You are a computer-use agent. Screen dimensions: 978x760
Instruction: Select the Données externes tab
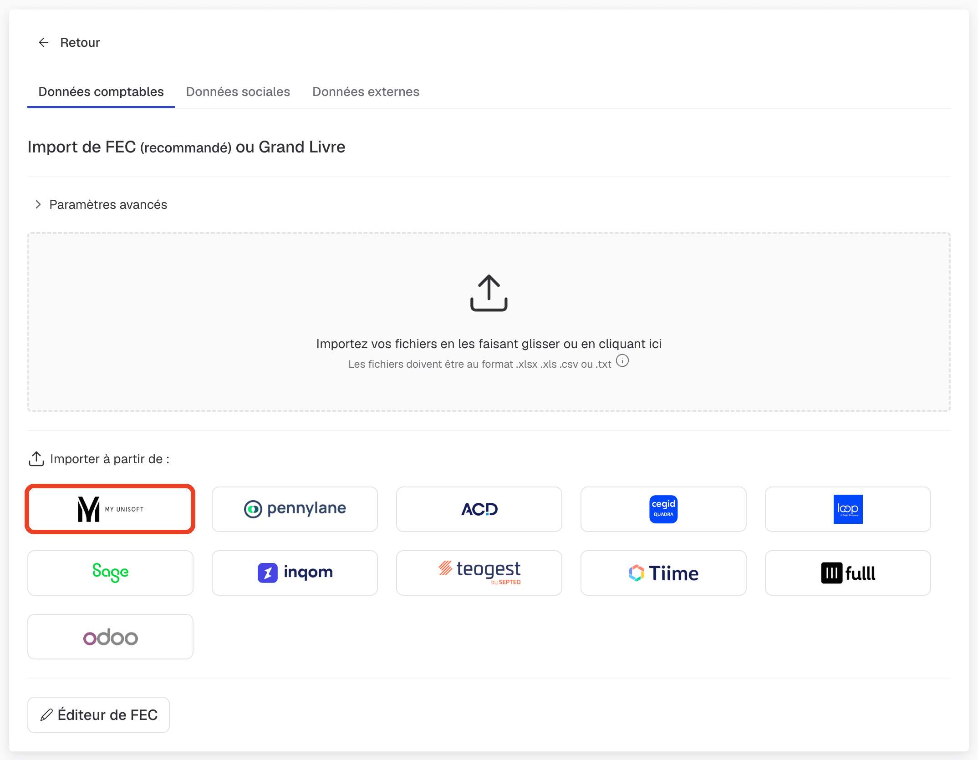click(366, 91)
